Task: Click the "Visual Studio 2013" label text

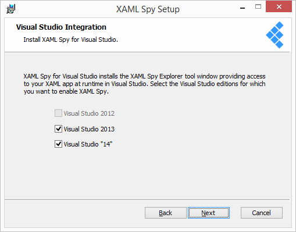Action: (89, 129)
